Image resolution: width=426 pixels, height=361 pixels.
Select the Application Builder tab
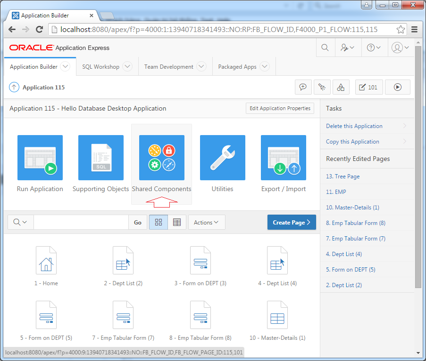(33, 67)
